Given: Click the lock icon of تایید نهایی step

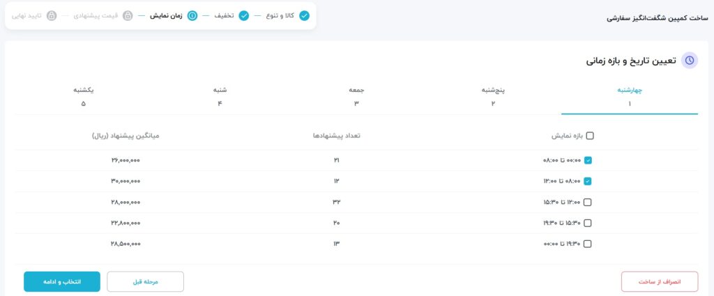Looking at the screenshot, I should tap(52, 16).
